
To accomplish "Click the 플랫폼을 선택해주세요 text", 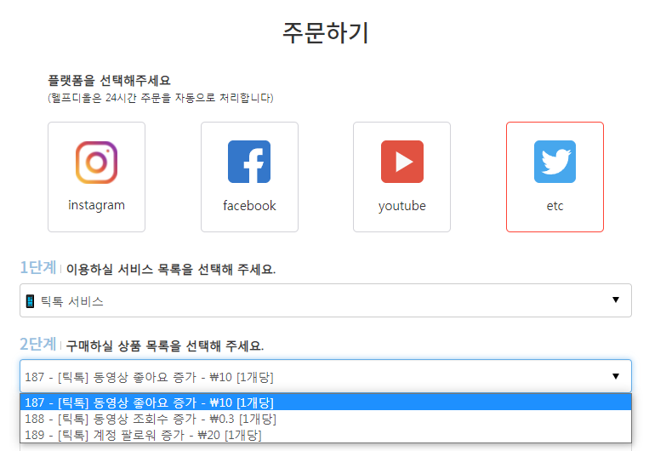I will click(109, 80).
